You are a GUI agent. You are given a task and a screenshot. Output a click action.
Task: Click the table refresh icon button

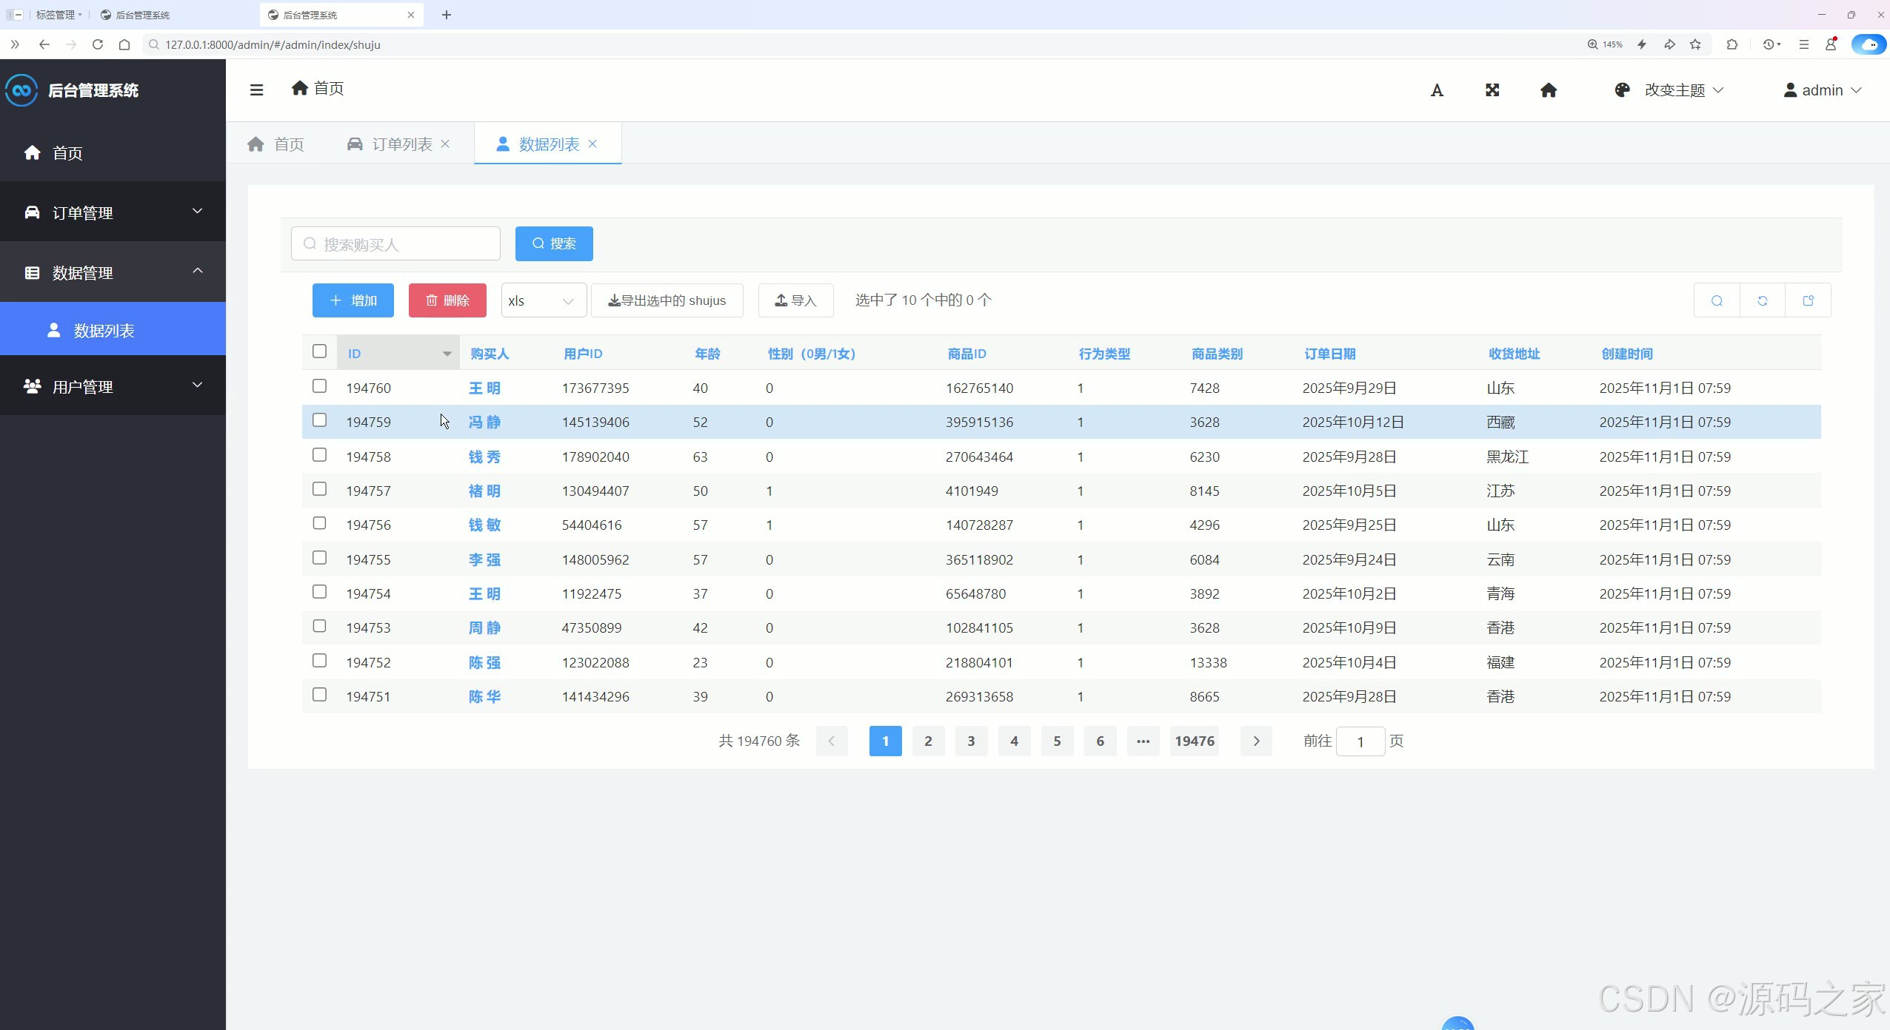point(1763,300)
